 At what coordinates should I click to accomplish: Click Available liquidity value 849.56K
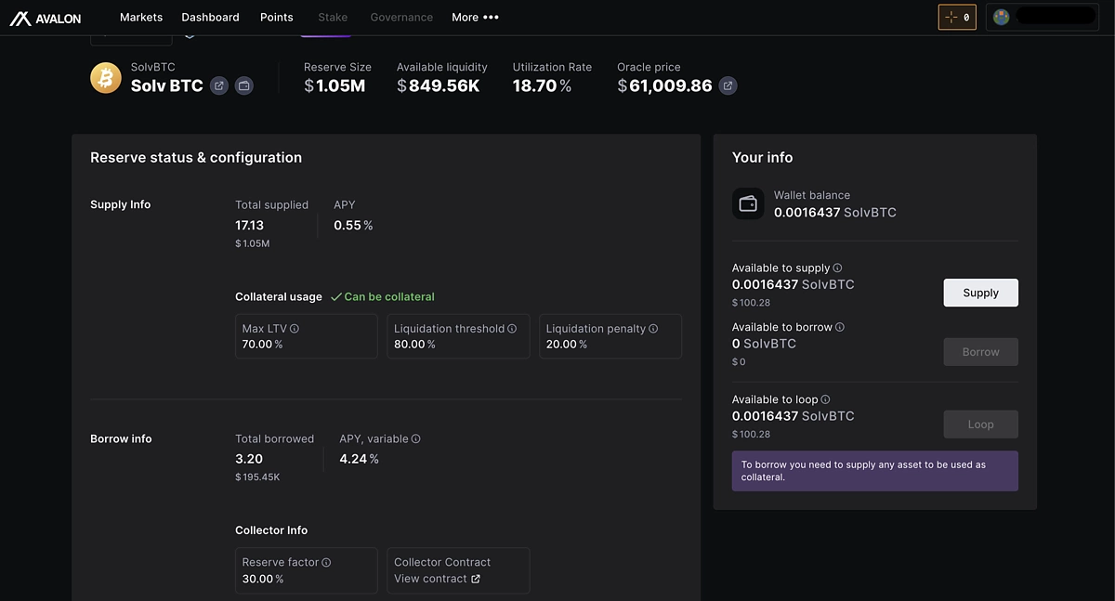coord(439,86)
